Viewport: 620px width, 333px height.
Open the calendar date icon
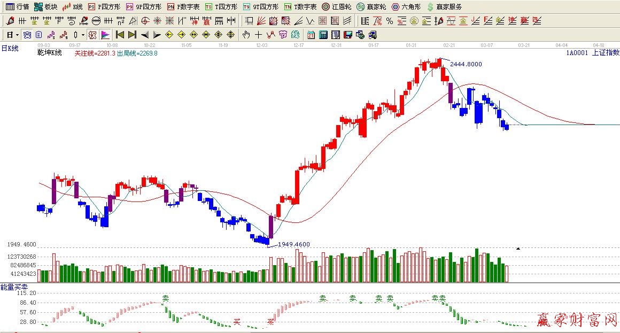click(x=311, y=35)
